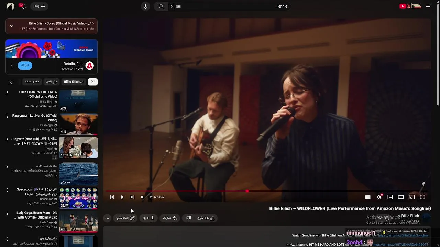The height and width of the screenshot is (247, 440).
Task: Select the 'الكل' (All) filter chip
Action: click(93, 82)
